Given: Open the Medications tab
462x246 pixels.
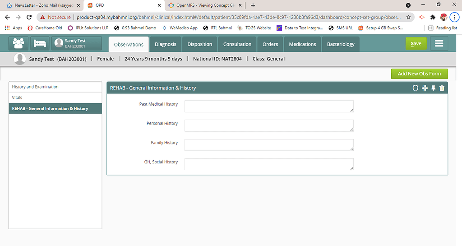Looking at the screenshot, I should tap(302, 44).
